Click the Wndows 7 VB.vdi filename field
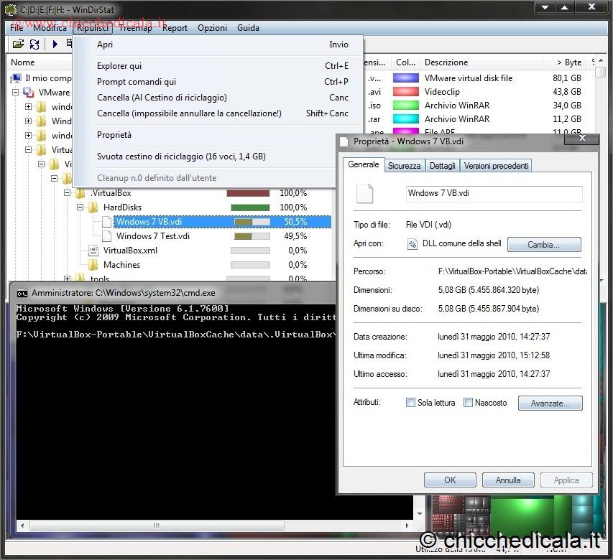The image size is (613, 560). pyautogui.click(x=494, y=194)
